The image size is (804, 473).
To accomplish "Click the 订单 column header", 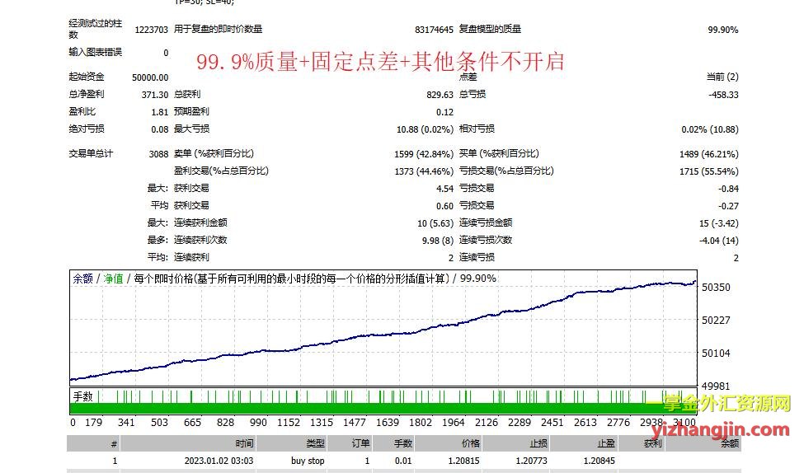I will click(360, 443).
